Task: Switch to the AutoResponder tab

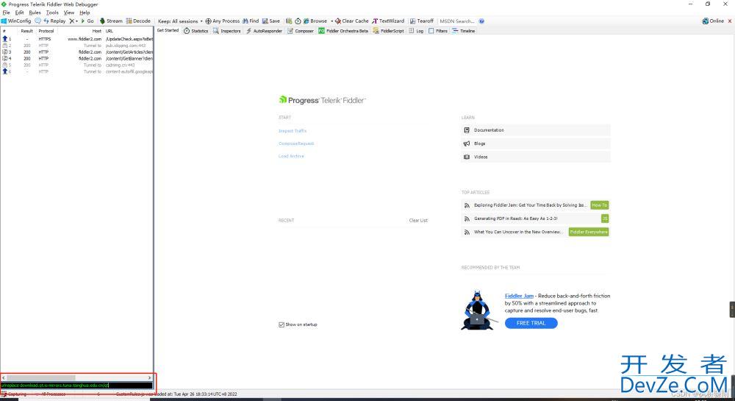Action: tap(265, 31)
